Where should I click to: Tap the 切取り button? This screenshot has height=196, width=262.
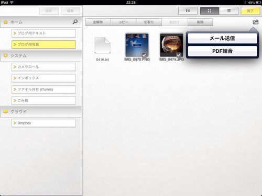click(x=149, y=22)
